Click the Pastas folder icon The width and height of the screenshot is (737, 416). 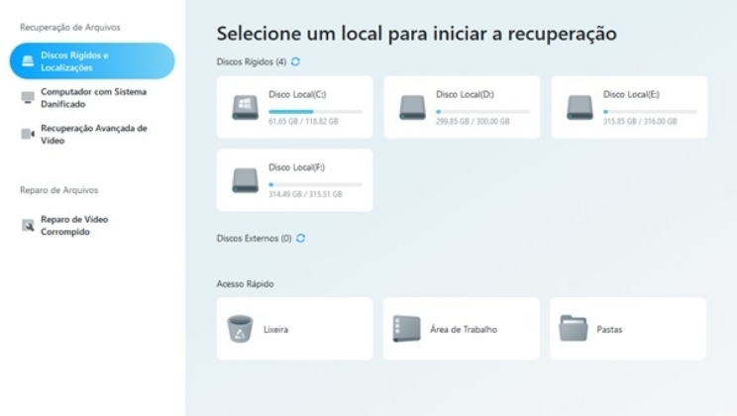coord(574,328)
